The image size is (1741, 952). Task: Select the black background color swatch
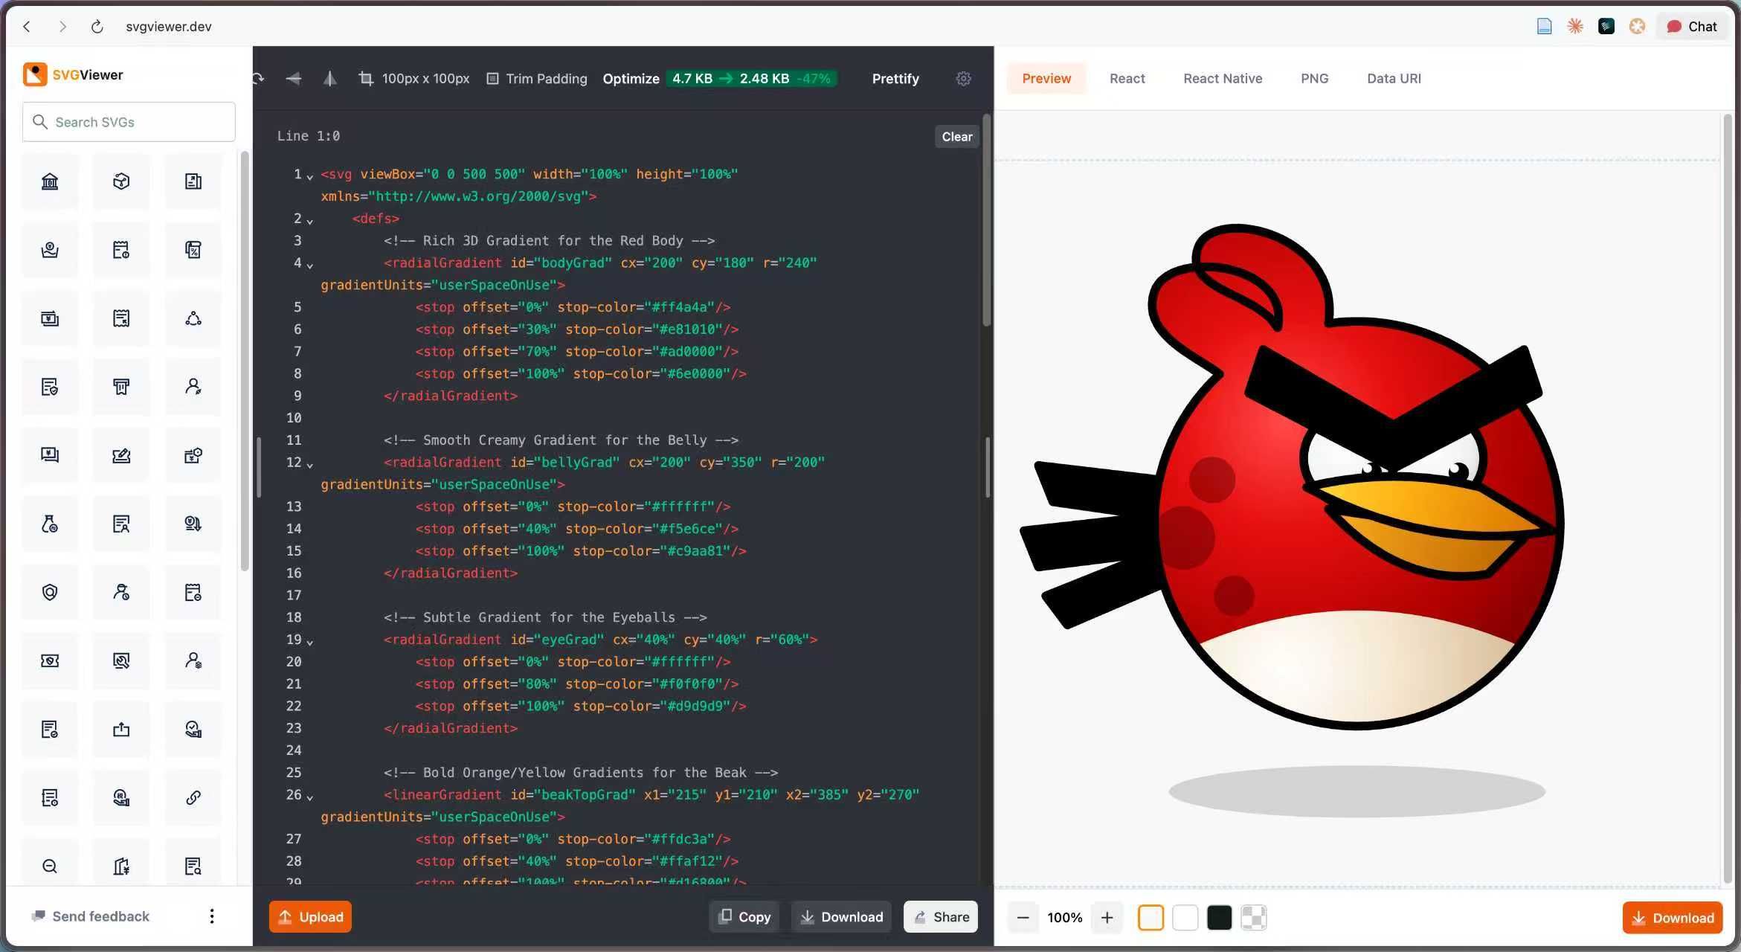click(x=1219, y=918)
